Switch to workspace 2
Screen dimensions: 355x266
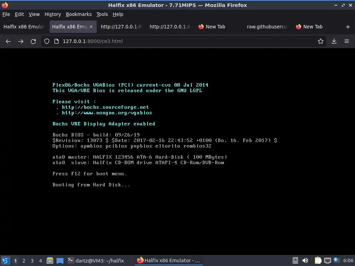24,261
